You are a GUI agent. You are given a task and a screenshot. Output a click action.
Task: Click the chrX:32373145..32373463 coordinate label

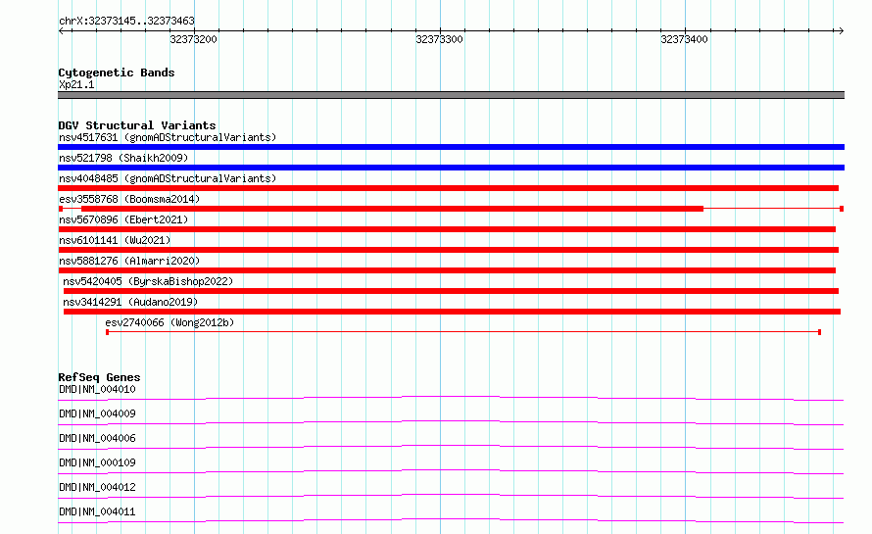tap(126, 21)
